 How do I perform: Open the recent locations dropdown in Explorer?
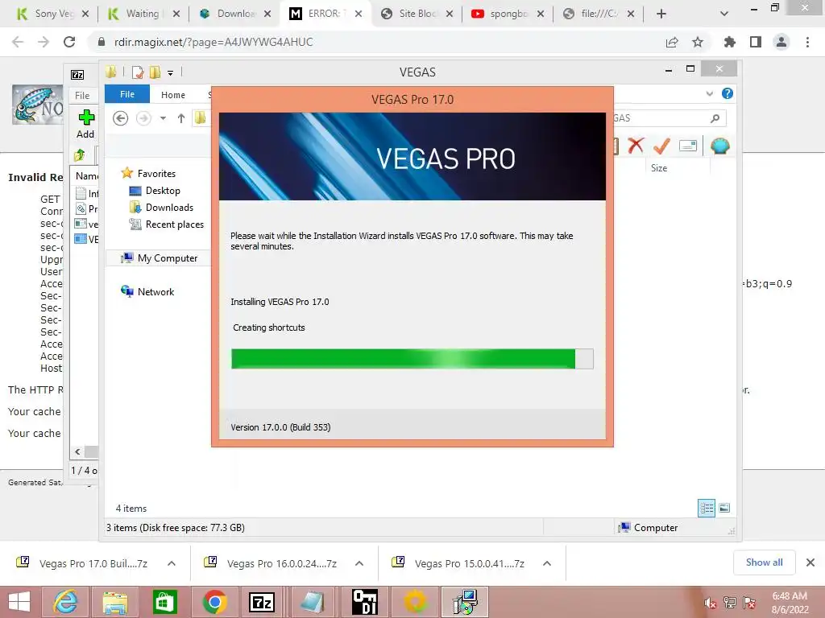[x=163, y=118]
